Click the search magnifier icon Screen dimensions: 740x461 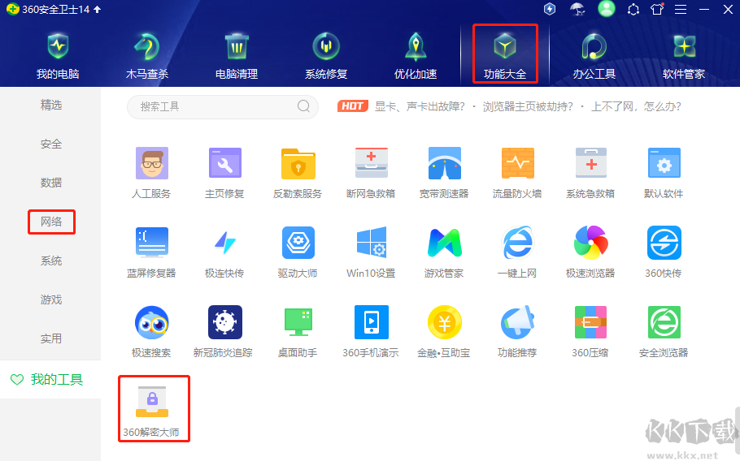pyautogui.click(x=304, y=106)
